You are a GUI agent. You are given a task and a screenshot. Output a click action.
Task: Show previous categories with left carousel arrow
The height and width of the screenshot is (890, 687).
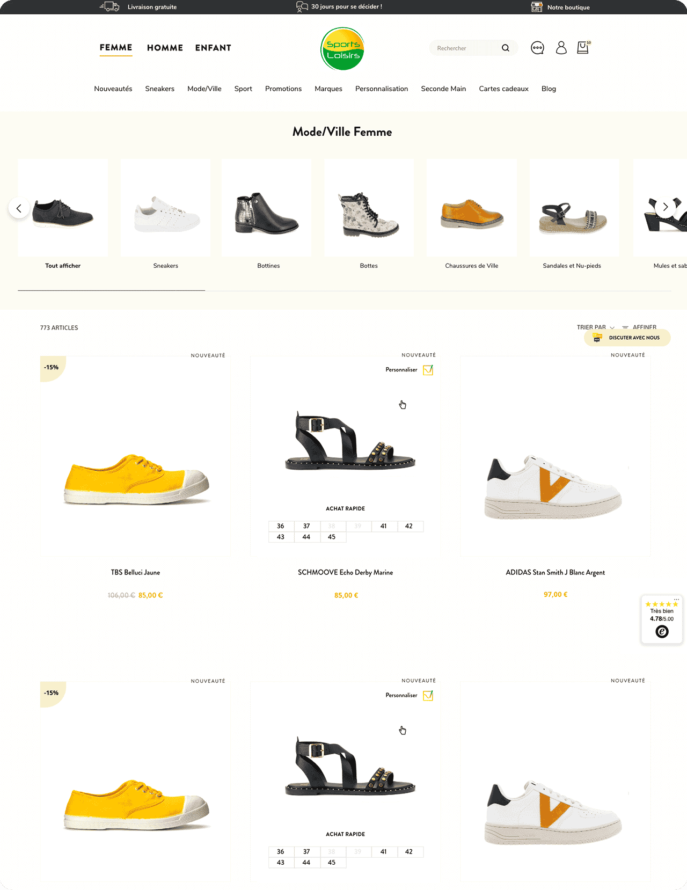click(x=19, y=208)
